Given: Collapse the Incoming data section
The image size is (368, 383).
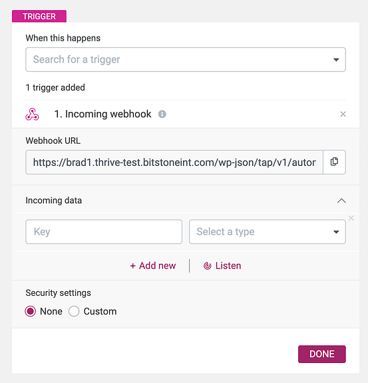Looking at the screenshot, I should (x=341, y=200).
